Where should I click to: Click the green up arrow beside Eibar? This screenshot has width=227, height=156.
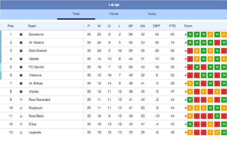point(21,124)
